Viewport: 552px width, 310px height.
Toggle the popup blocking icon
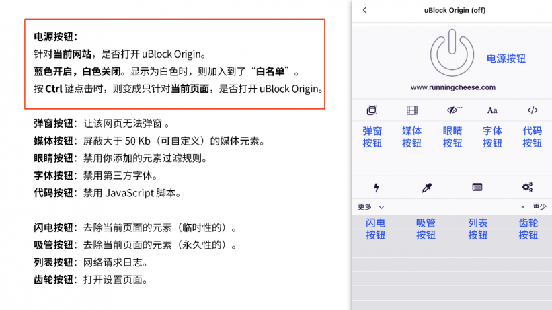click(x=372, y=110)
